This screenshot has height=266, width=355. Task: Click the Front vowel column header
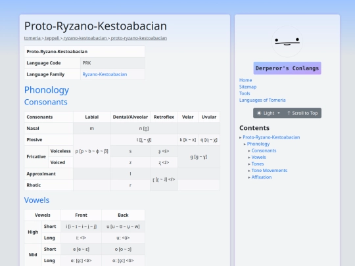coord(81,215)
